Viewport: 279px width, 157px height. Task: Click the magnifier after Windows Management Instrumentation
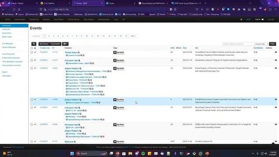coord(108,72)
